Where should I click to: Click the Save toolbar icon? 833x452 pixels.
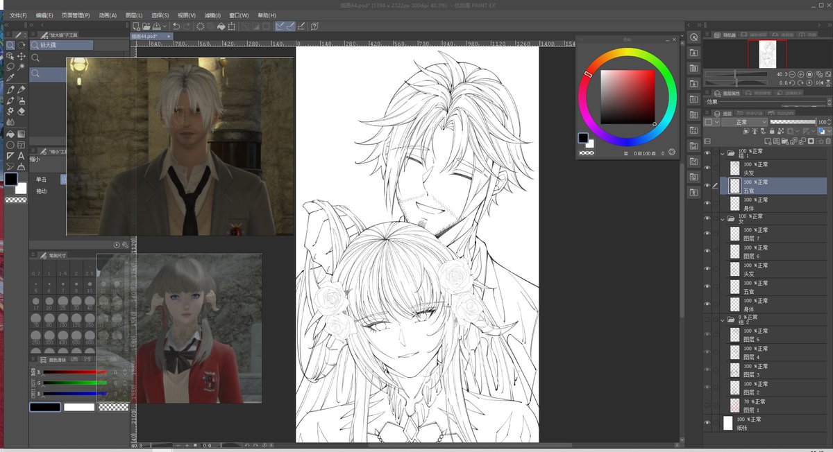pos(158,26)
